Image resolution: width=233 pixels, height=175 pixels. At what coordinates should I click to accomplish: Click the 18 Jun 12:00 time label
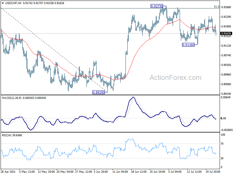point(139,172)
